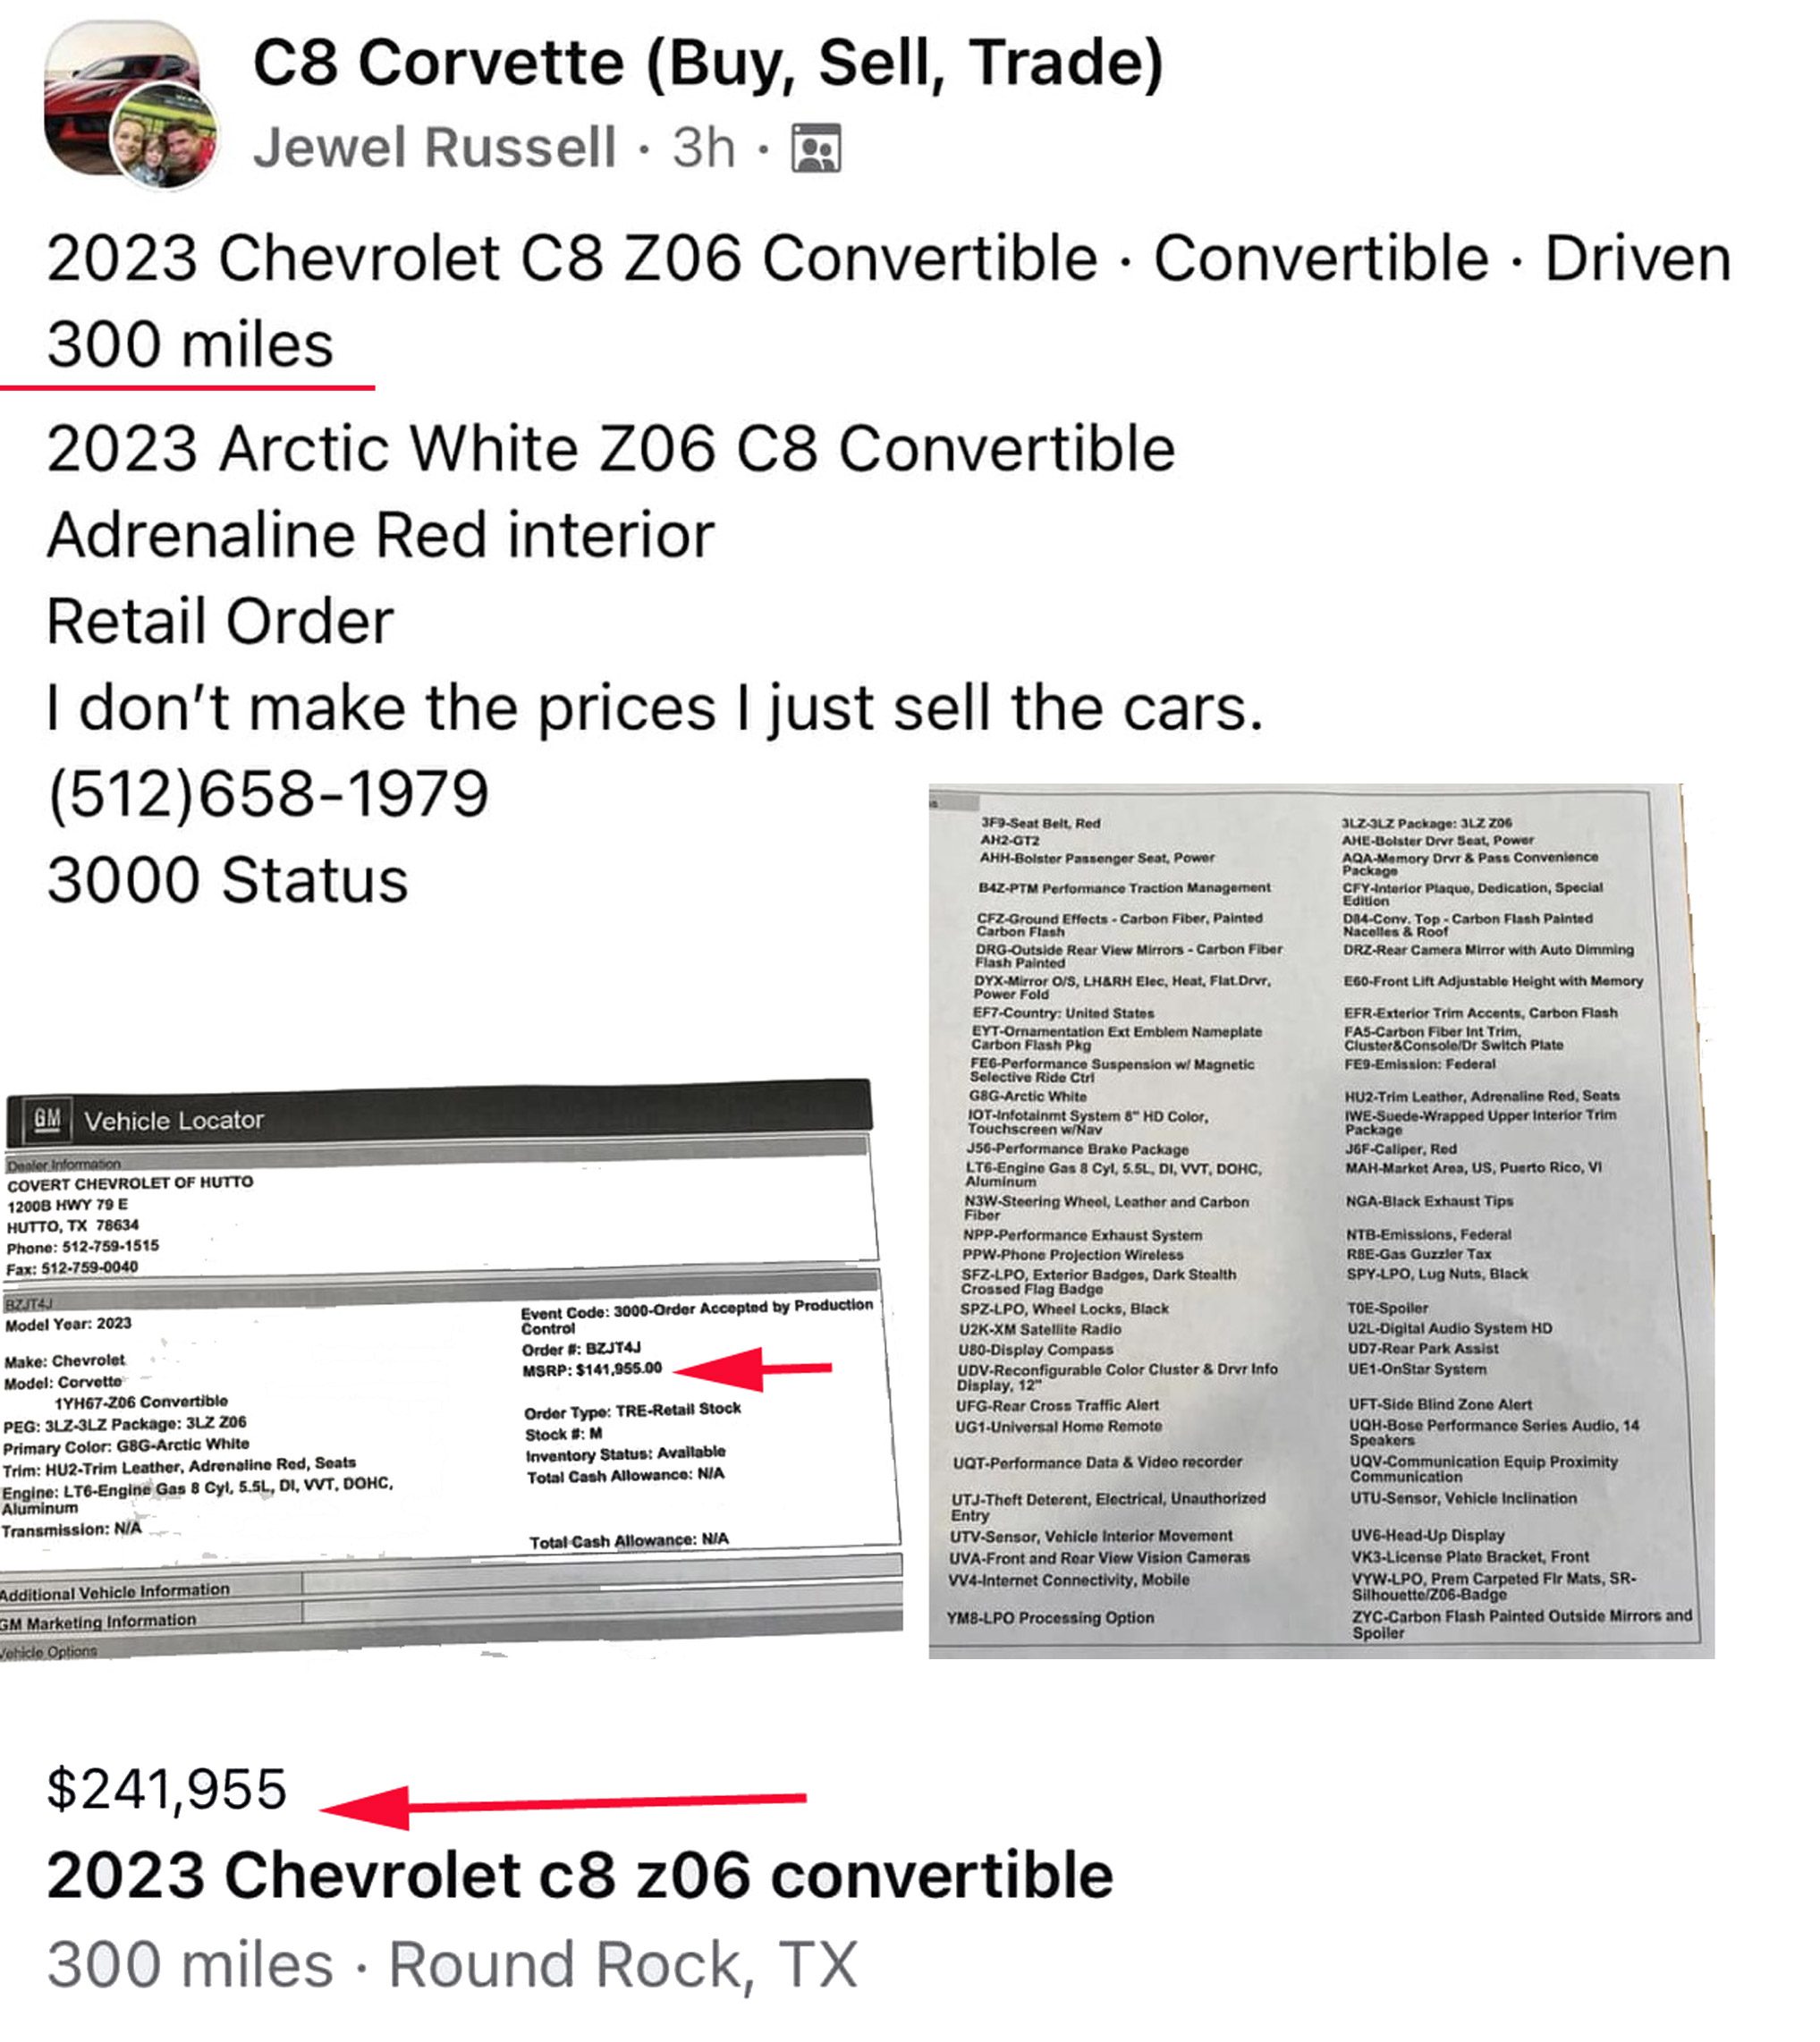Click the 3h post timestamp

(x=703, y=148)
